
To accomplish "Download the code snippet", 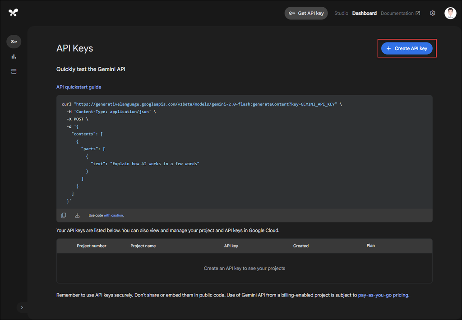I will [x=77, y=215].
